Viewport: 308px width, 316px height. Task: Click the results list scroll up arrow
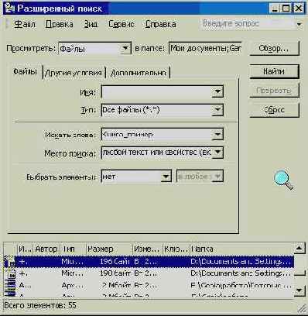tap(299, 249)
